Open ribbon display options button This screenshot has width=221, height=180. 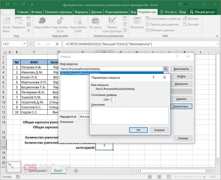[x=180, y=4]
